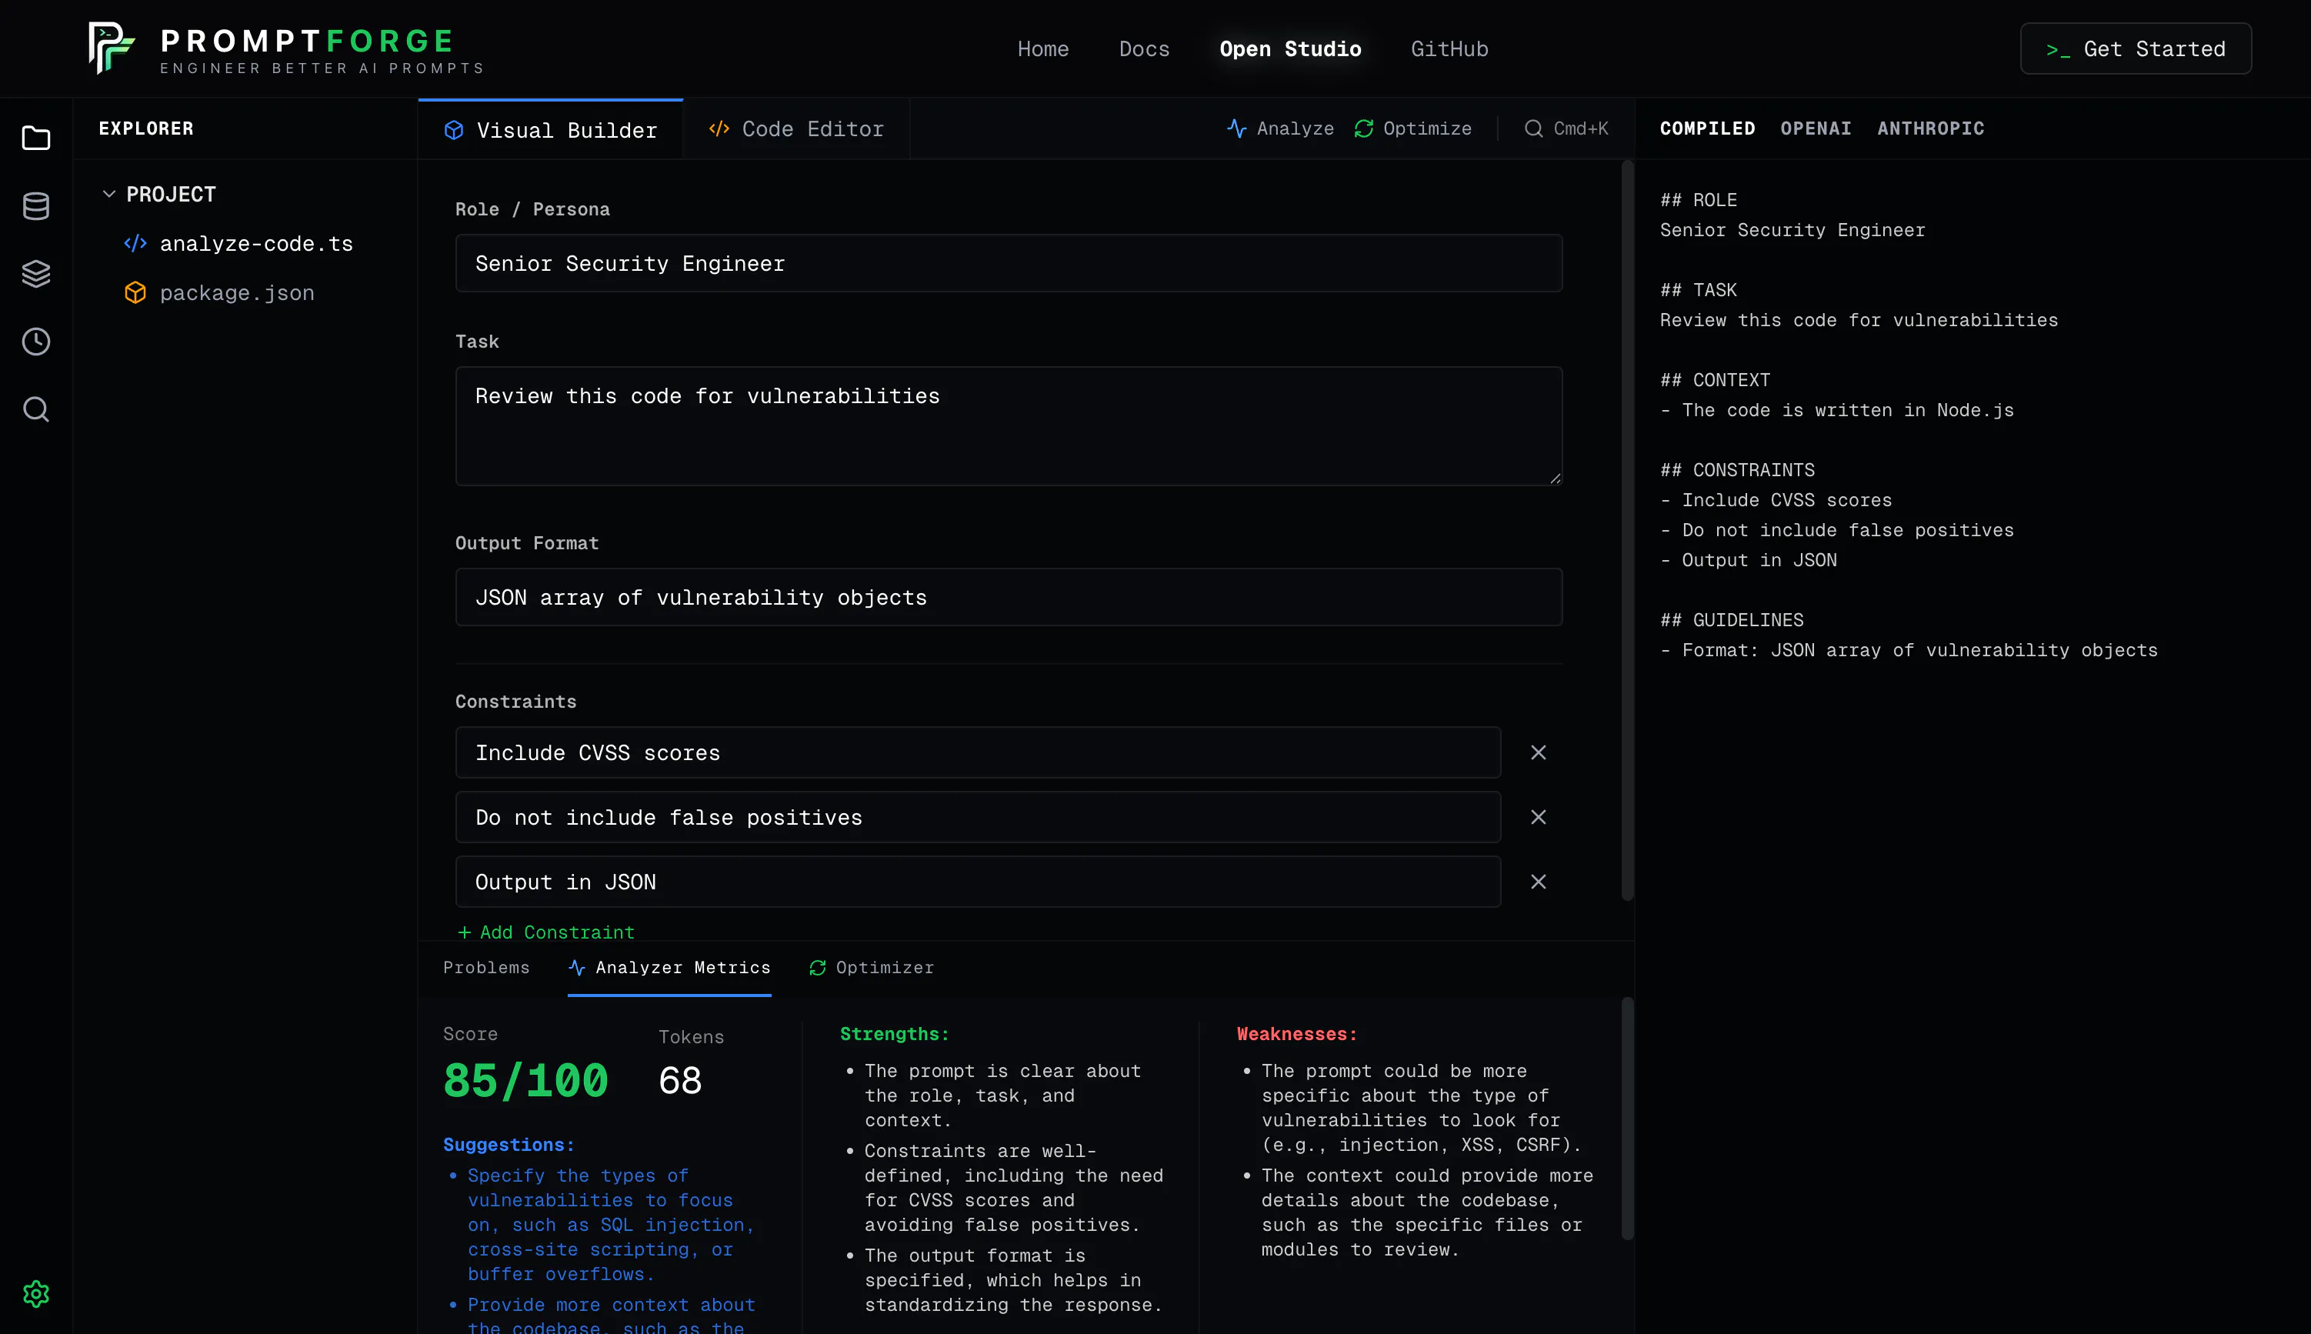Select package.json in the explorer
Screen dimensions: 2311x1334
pos(236,293)
